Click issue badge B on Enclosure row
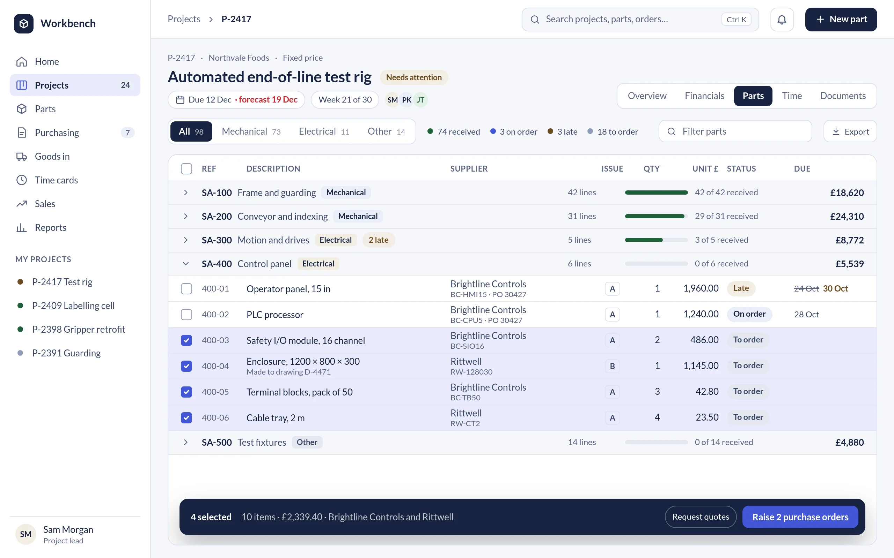This screenshot has width=894, height=558. tap(612, 366)
